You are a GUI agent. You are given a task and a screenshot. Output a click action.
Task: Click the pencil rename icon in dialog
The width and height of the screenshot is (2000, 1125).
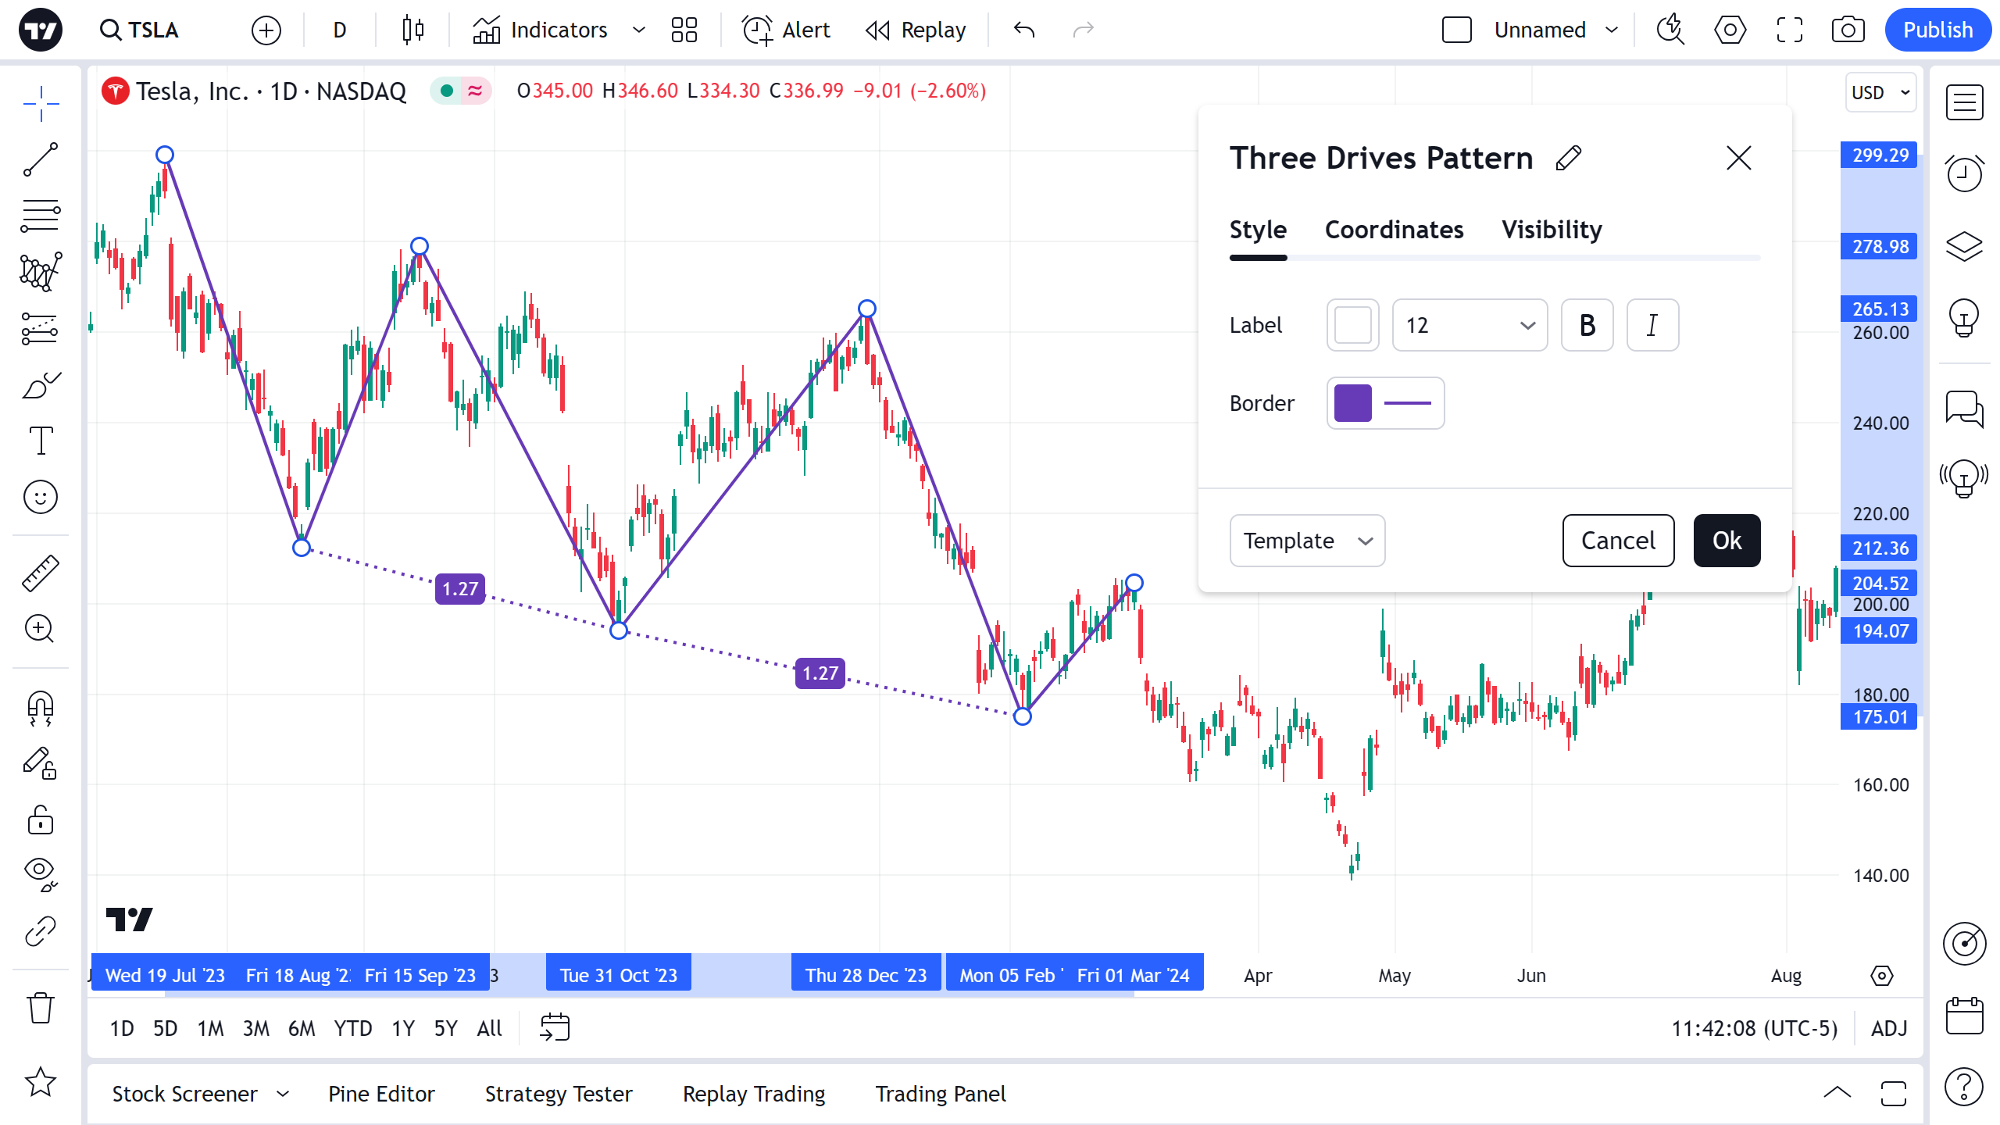point(1568,159)
